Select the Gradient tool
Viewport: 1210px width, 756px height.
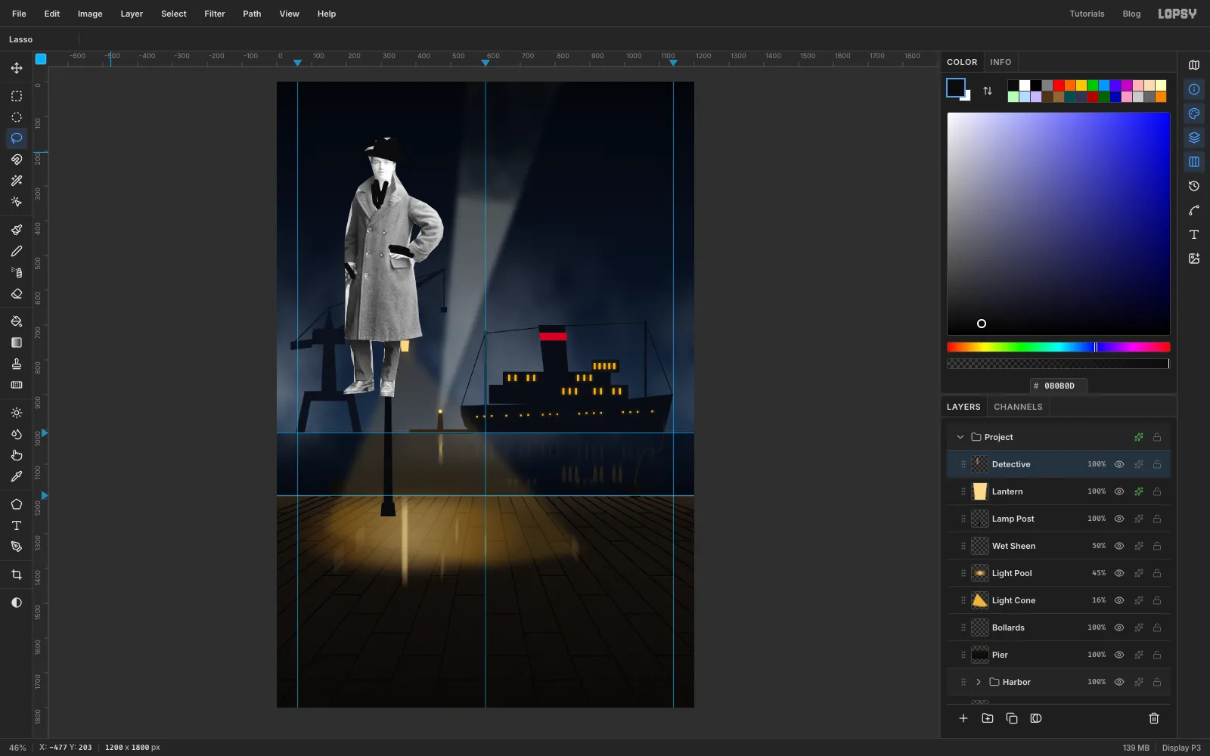click(17, 342)
